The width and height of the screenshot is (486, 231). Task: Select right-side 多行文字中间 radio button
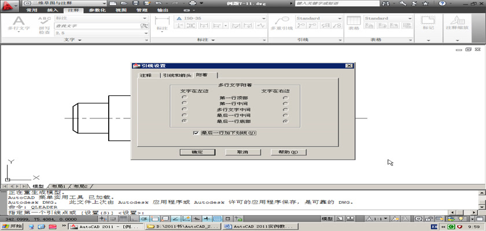pyautogui.click(x=285, y=110)
